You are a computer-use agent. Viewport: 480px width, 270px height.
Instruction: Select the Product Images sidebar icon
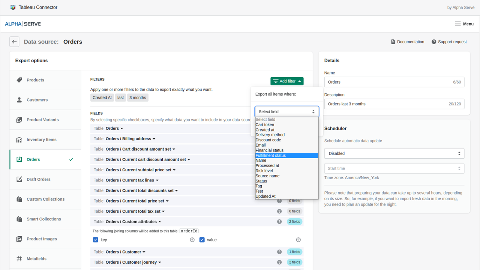[19, 239]
